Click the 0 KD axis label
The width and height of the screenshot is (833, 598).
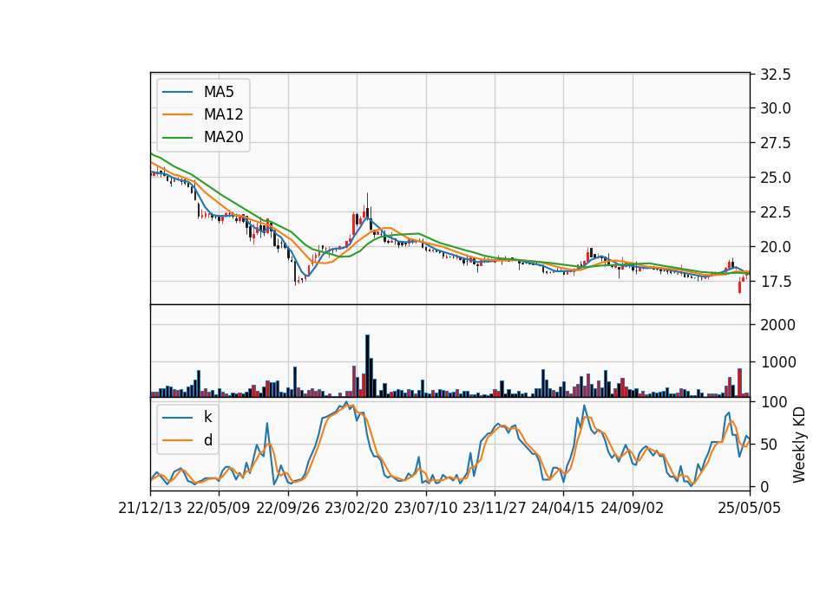point(765,486)
